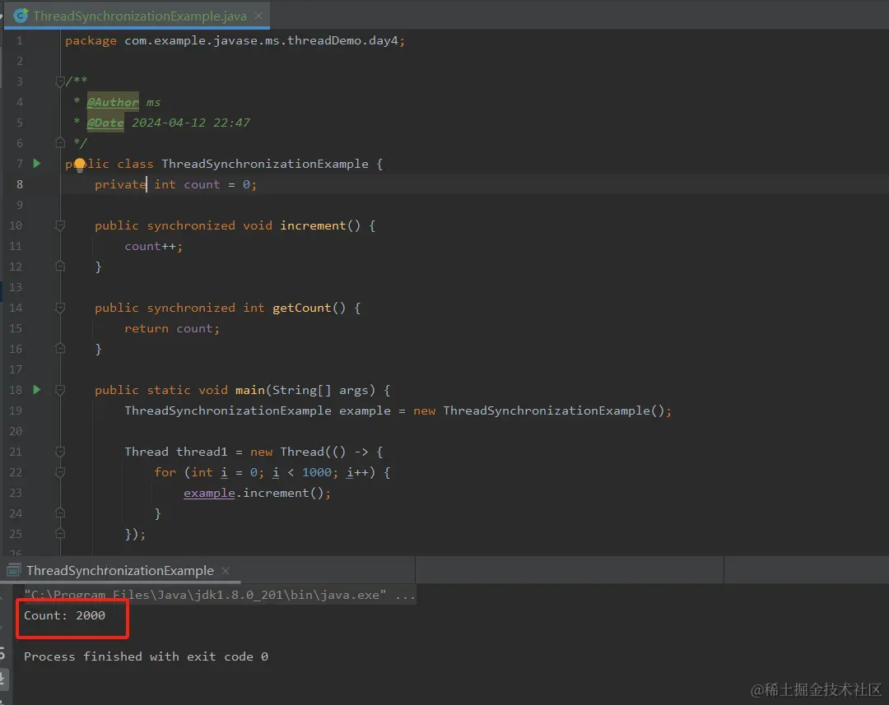The image size is (889, 705).
Task: Close the ThreadSynchronizationExample.java editor tab
Action: [258, 16]
